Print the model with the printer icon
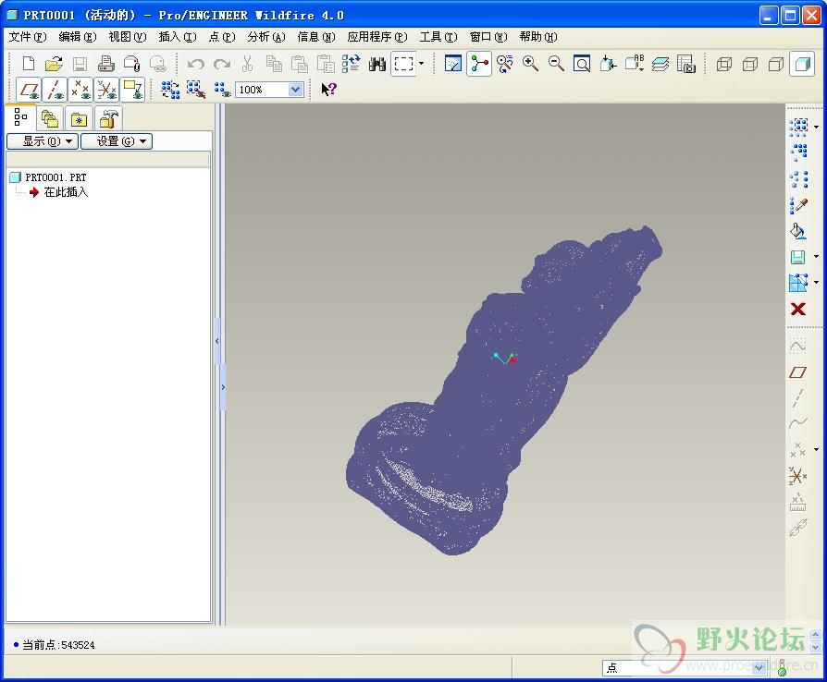The width and height of the screenshot is (827, 682). [106, 64]
